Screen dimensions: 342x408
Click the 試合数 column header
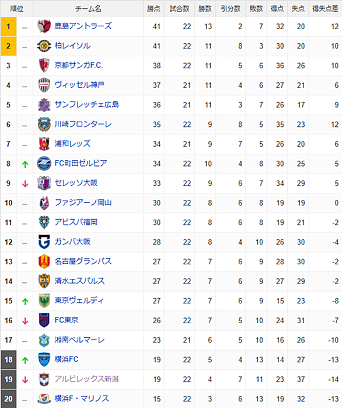[x=179, y=9]
